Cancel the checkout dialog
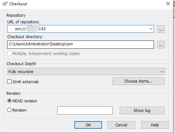 (121, 125)
